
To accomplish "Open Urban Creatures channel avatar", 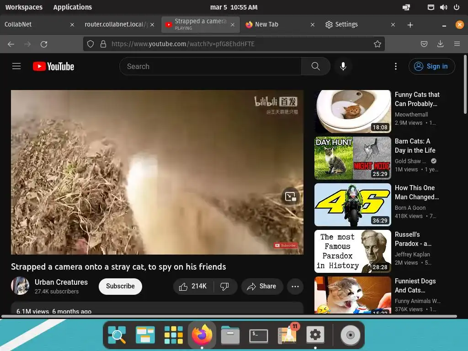I will tap(20, 286).
